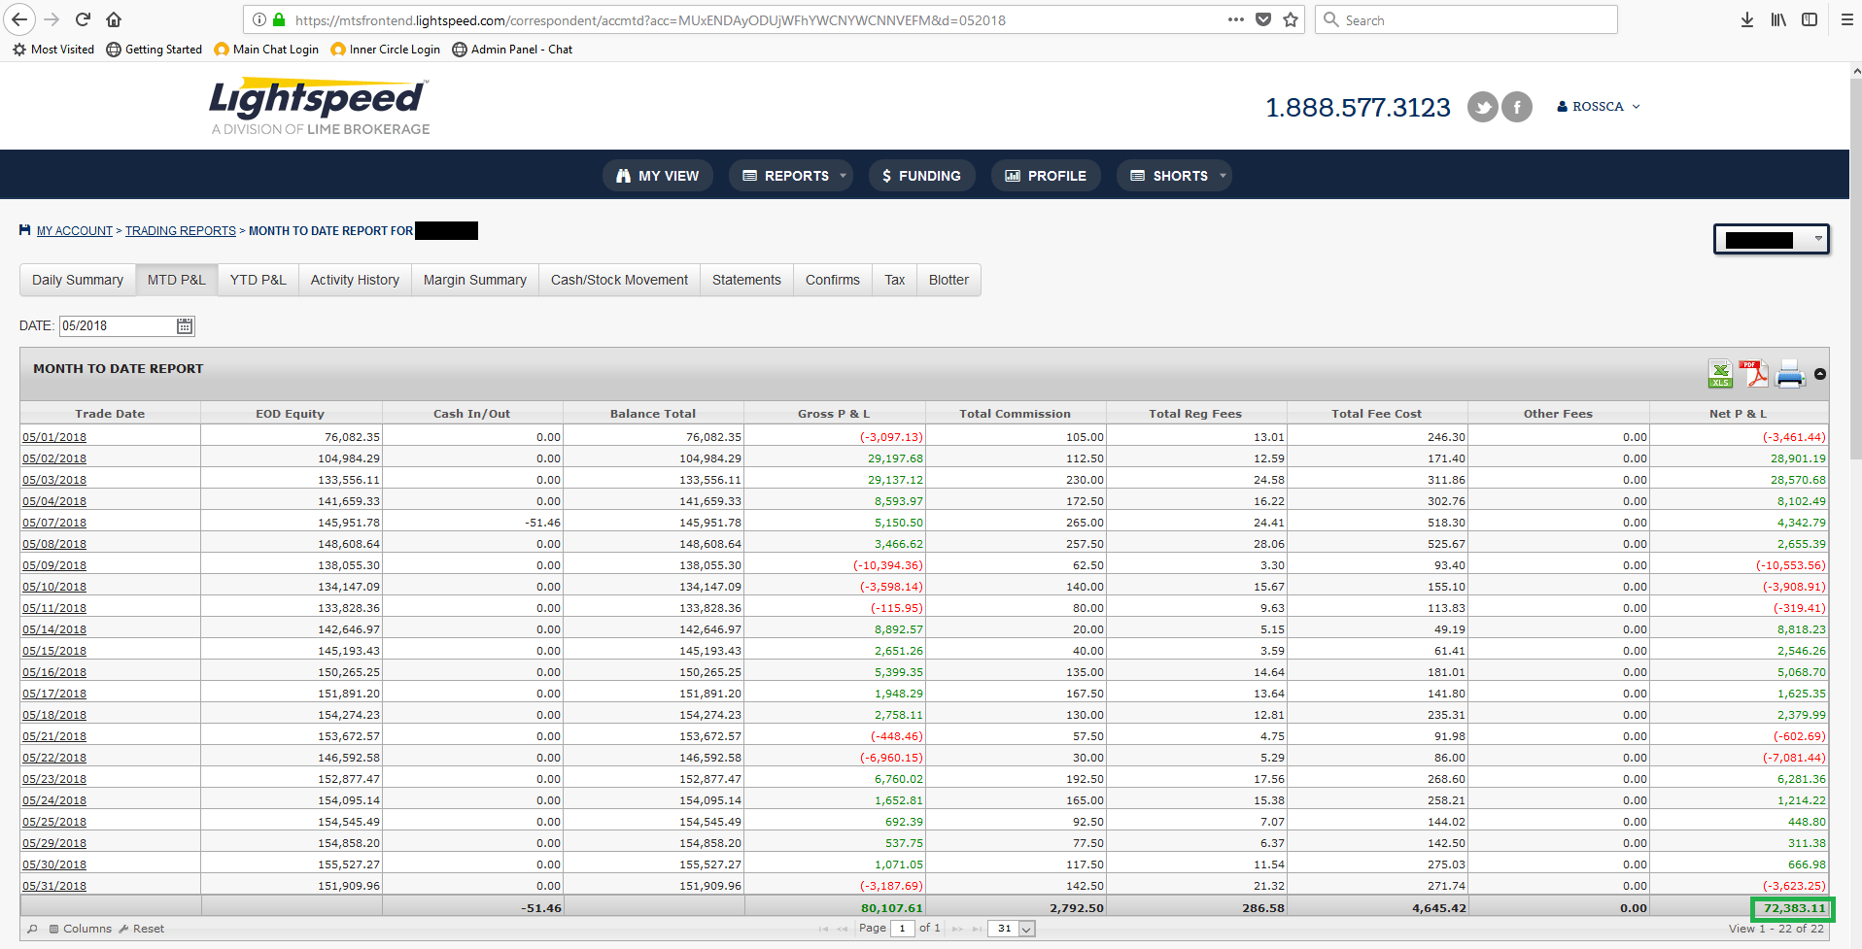This screenshot has width=1862, height=949.
Task: Click the Page number input field
Action: click(902, 929)
